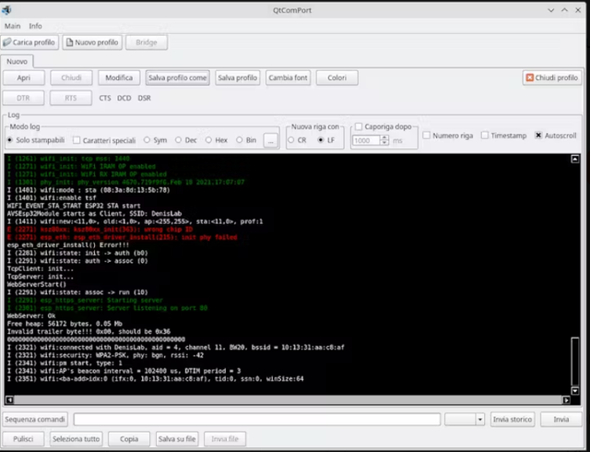The width and height of the screenshot is (590, 452).
Task: Click the command input text field
Action: click(x=257, y=419)
